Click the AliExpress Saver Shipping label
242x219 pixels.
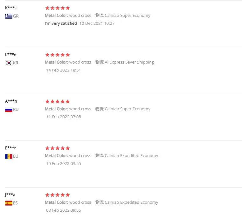[x=129, y=62]
